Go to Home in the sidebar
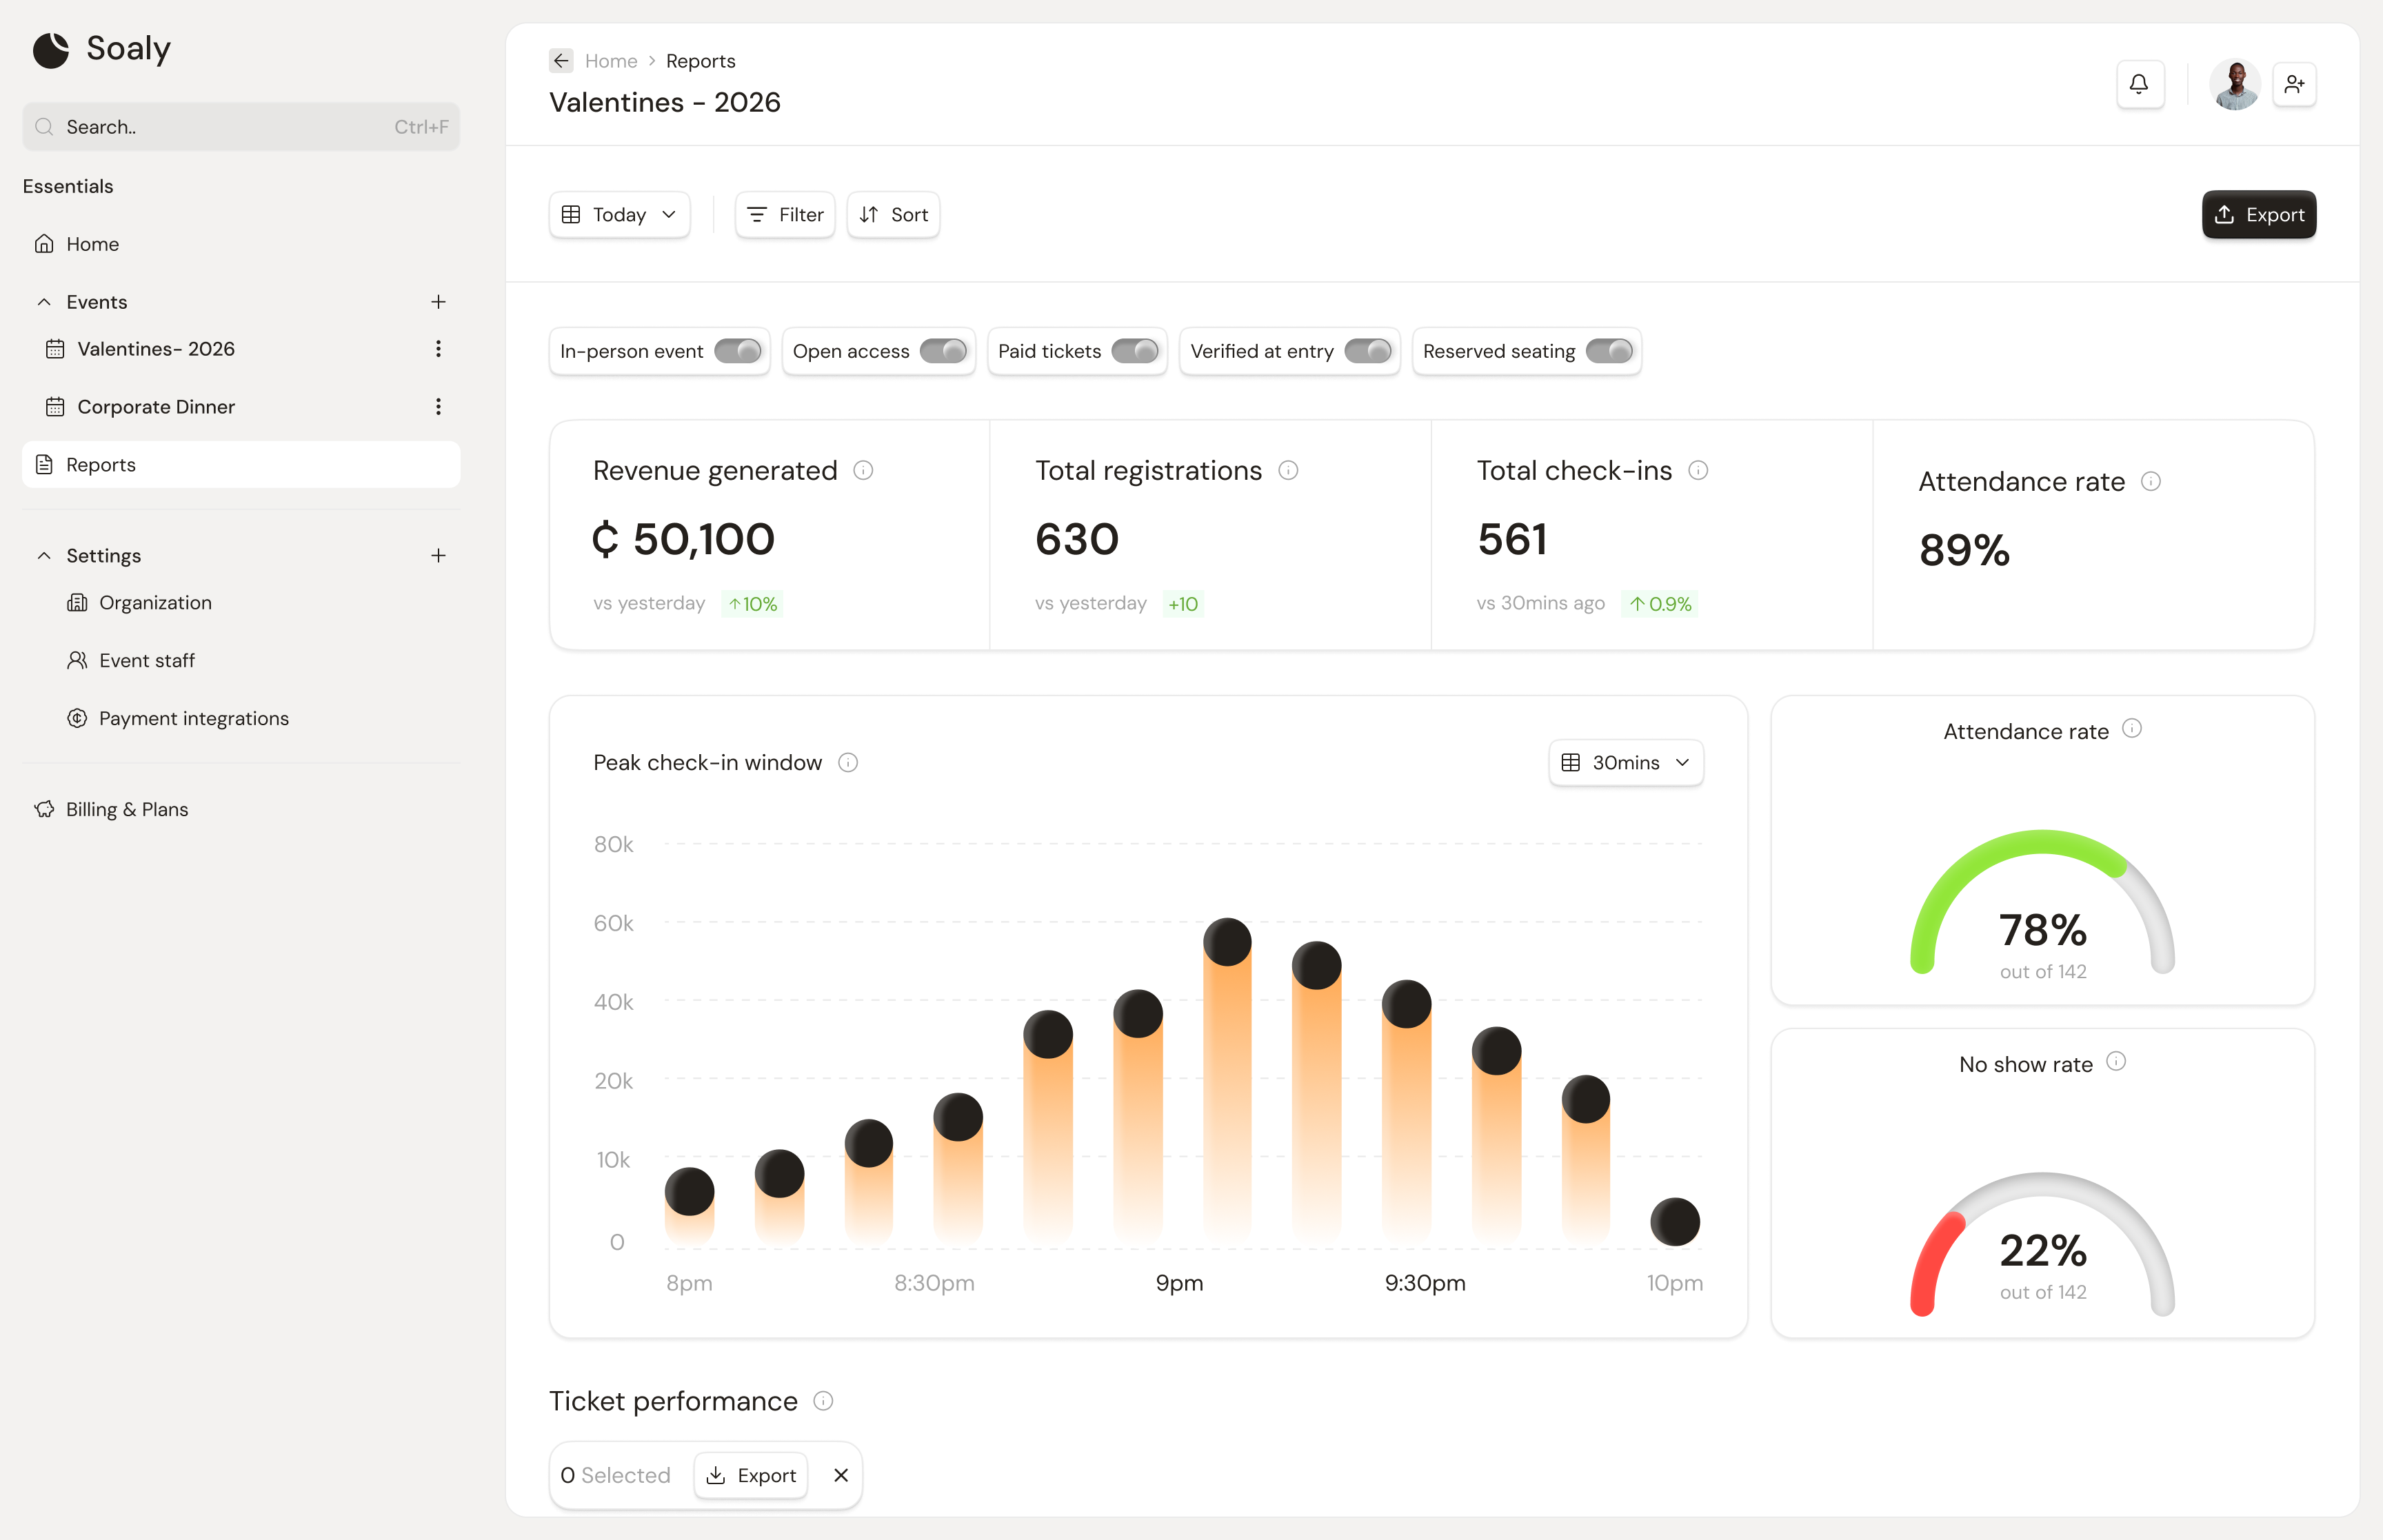2383x1540 pixels. pyautogui.click(x=241, y=244)
